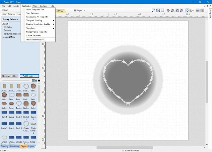Click the layer icon beside Layer 1
The image size is (212, 152).
[x=75, y=10]
